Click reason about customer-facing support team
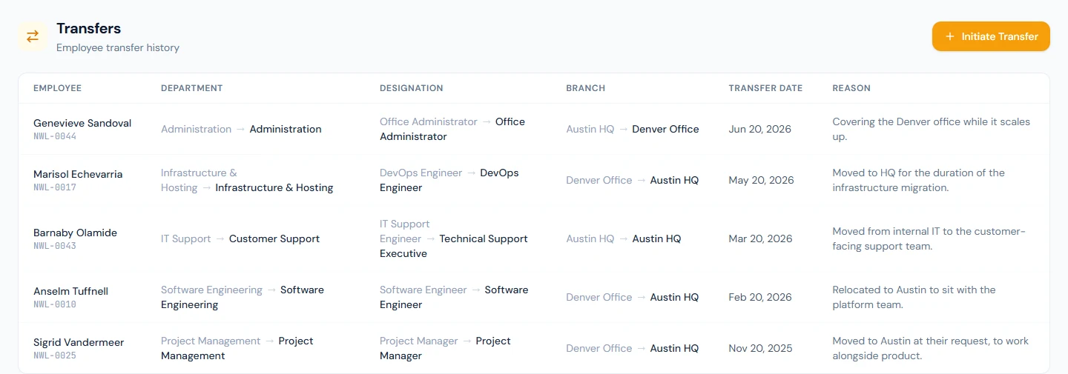The width and height of the screenshot is (1068, 374). (x=929, y=238)
